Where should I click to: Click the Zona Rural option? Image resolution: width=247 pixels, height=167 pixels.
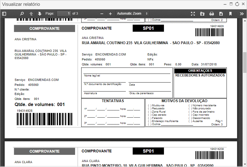[157, 112]
